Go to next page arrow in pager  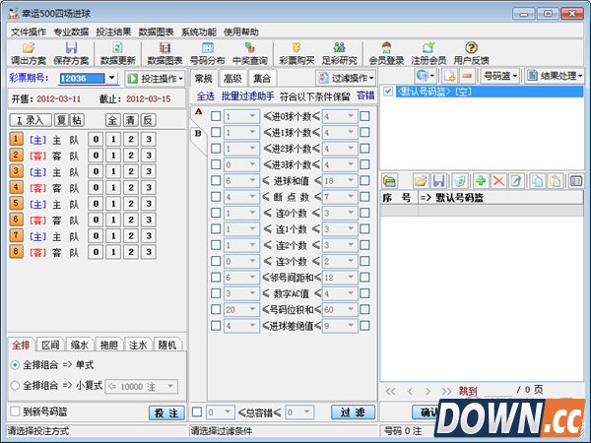pyautogui.click(x=427, y=392)
